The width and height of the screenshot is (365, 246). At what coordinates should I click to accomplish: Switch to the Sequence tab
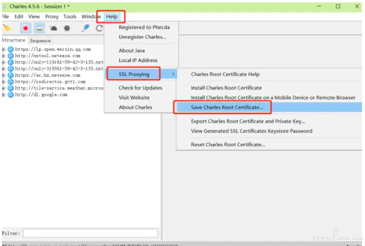(x=40, y=41)
